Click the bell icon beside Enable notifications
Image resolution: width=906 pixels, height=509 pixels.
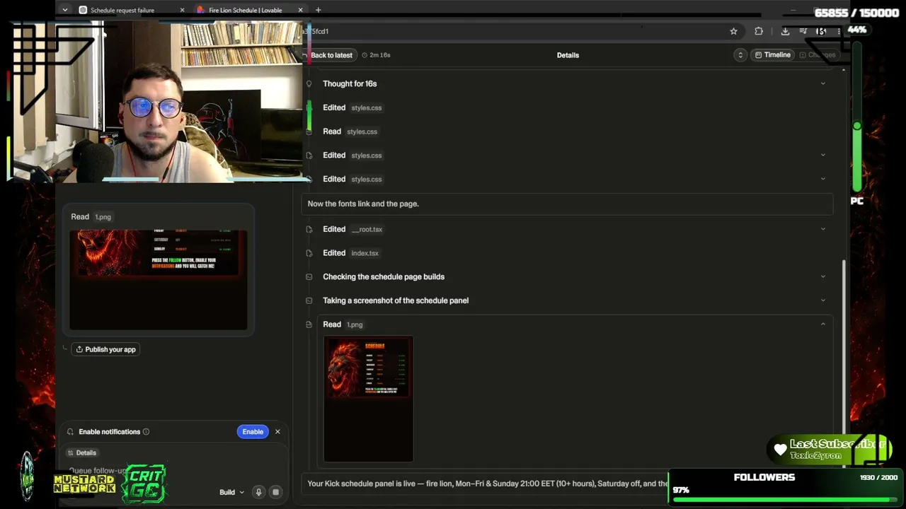[x=70, y=432]
